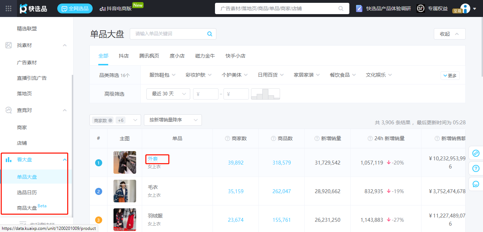This screenshot has height=232, width=483.
Task: Click the 收起 collapse button
Action: point(450,34)
